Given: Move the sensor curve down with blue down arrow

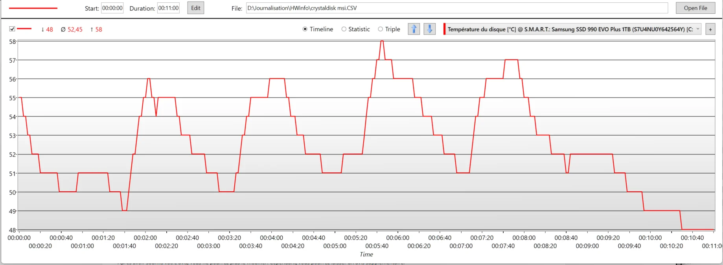Looking at the screenshot, I should (429, 29).
